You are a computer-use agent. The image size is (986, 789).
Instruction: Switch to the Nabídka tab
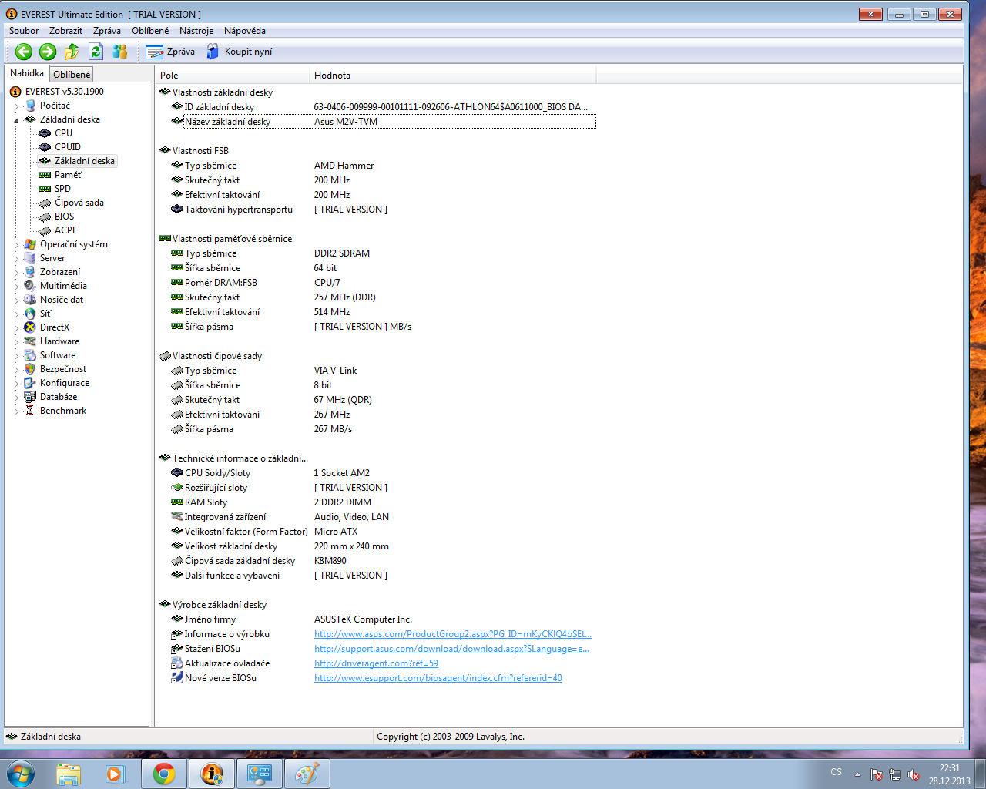pos(27,73)
